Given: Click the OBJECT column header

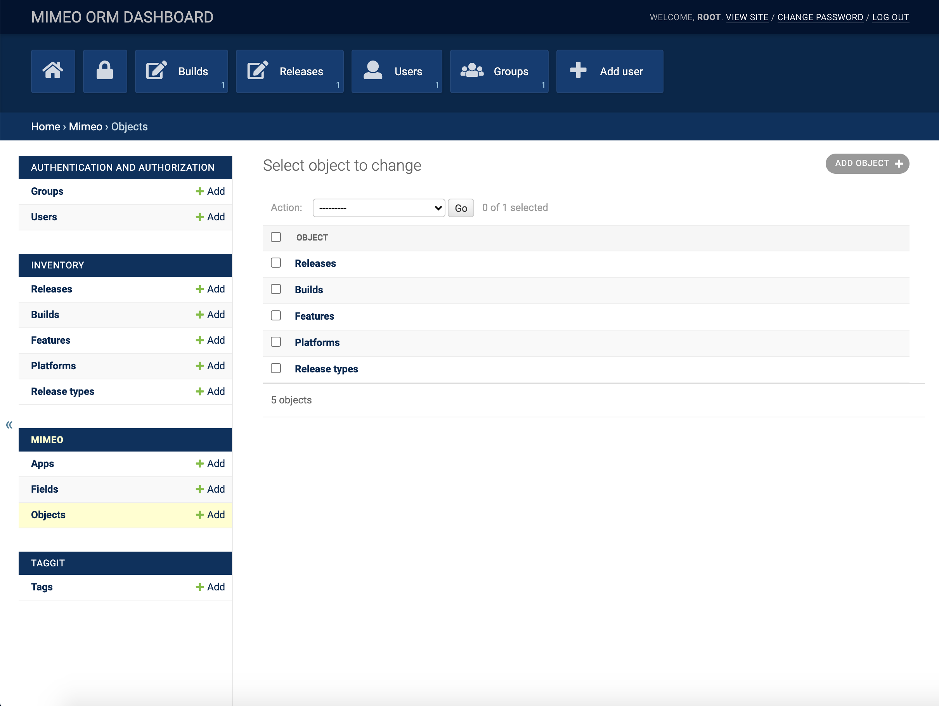Looking at the screenshot, I should [312, 237].
